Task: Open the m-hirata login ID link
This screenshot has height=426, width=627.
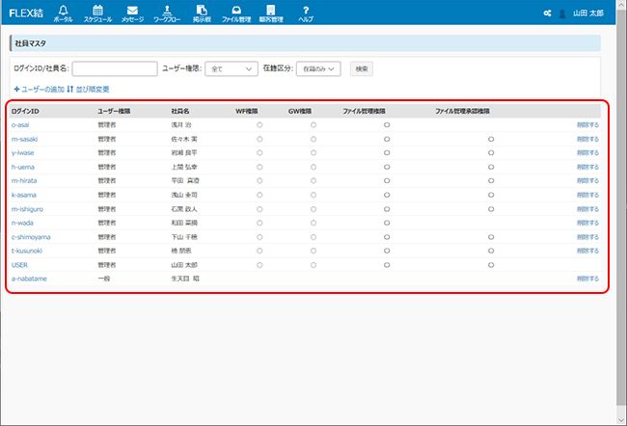Action: coord(24,180)
